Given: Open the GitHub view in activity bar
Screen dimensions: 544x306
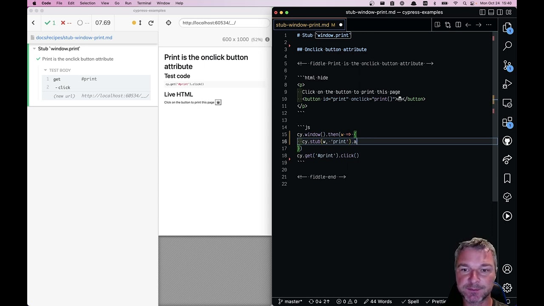Looking at the screenshot, I should pyautogui.click(x=507, y=141).
